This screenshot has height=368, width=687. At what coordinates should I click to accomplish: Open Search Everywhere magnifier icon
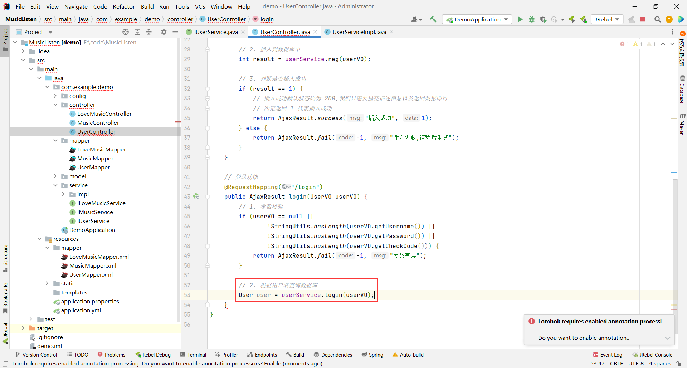[x=657, y=19]
